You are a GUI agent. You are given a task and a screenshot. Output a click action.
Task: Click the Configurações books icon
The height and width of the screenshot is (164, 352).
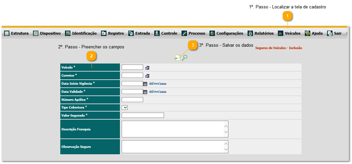(x=212, y=33)
